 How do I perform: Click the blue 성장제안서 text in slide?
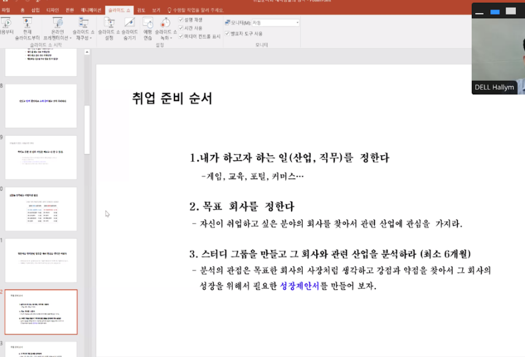point(300,285)
